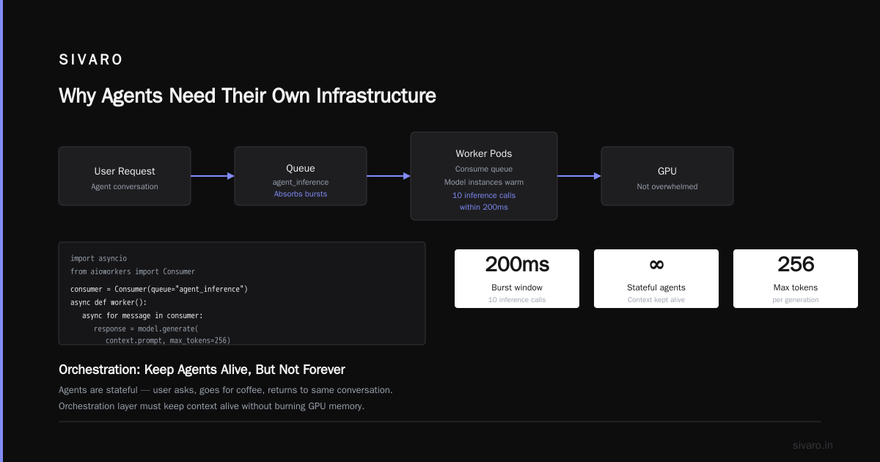Click the 'Stateful agents' stat label
This screenshot has height=462, width=880.
click(x=656, y=287)
